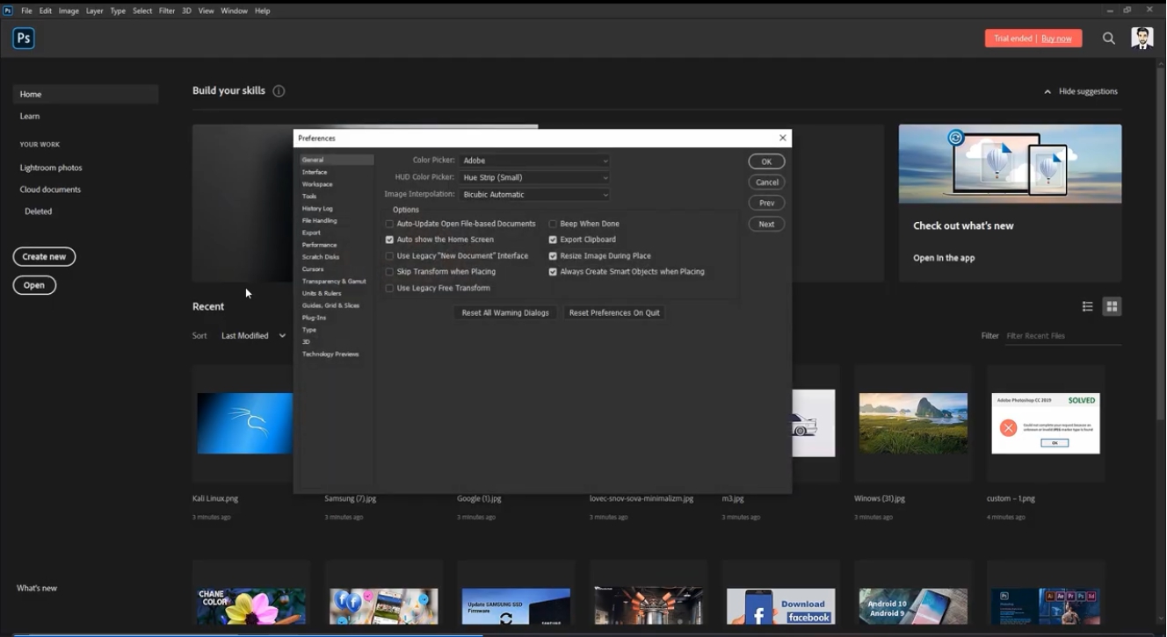Enable Skip Transform when Placing
This screenshot has width=1167, height=637.
pyautogui.click(x=389, y=272)
